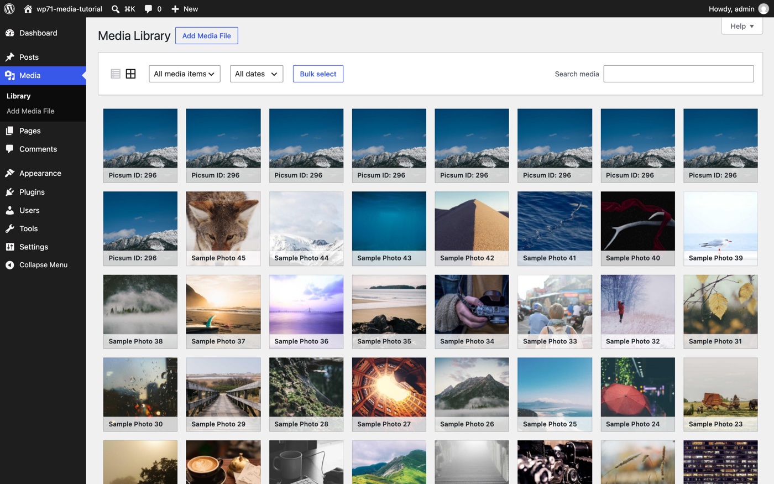Select Sample Photo 44 thumbnail

(x=306, y=228)
